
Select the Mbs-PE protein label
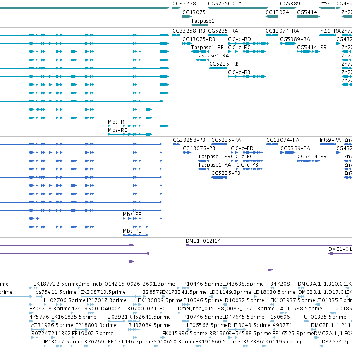tap(132, 231)
